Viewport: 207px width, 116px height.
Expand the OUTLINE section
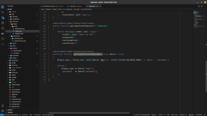click(x=10, y=110)
